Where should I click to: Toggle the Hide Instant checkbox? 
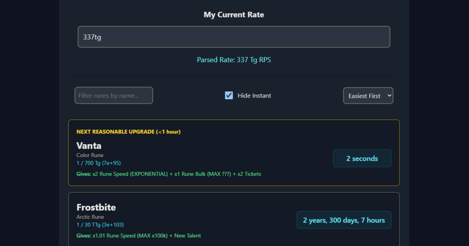pos(229,95)
